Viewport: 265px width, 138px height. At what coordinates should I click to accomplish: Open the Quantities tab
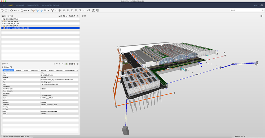pos(35,70)
